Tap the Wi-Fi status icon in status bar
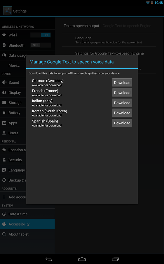The image size is (164, 264). [148, 3]
